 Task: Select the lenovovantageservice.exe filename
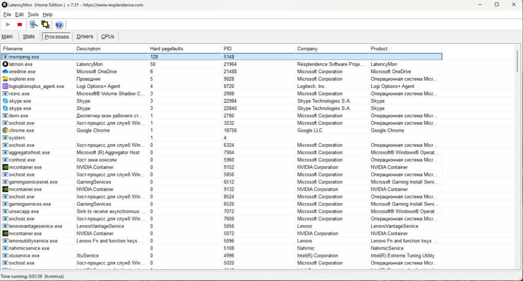(36, 226)
